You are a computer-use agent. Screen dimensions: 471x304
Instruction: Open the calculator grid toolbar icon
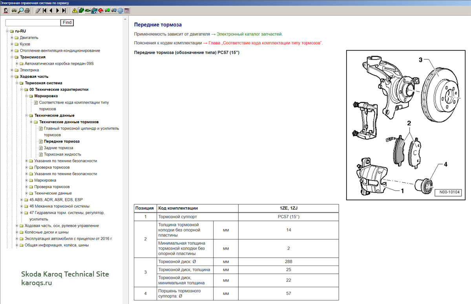click(127, 11)
